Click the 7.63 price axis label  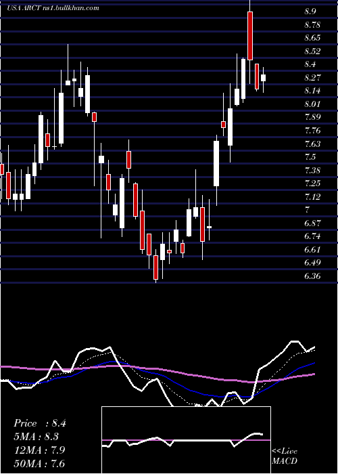312,144
